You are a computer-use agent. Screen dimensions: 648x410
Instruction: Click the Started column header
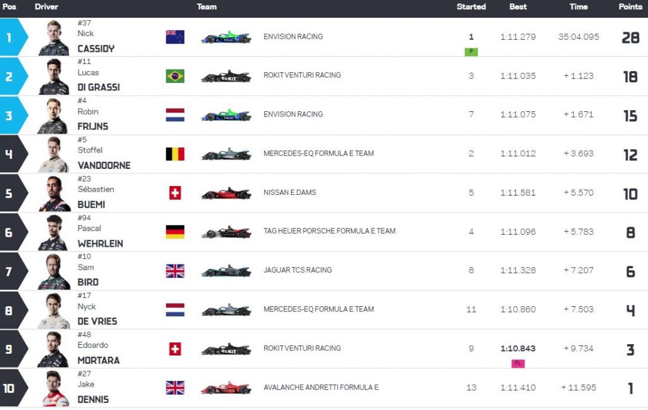[471, 6]
